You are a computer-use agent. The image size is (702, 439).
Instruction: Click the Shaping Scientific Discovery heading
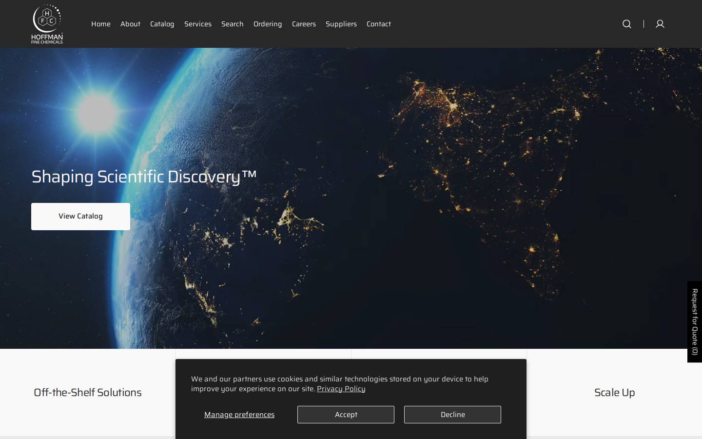(144, 177)
